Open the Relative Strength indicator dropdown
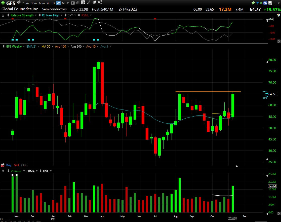The image size is (281, 222). (36, 15)
